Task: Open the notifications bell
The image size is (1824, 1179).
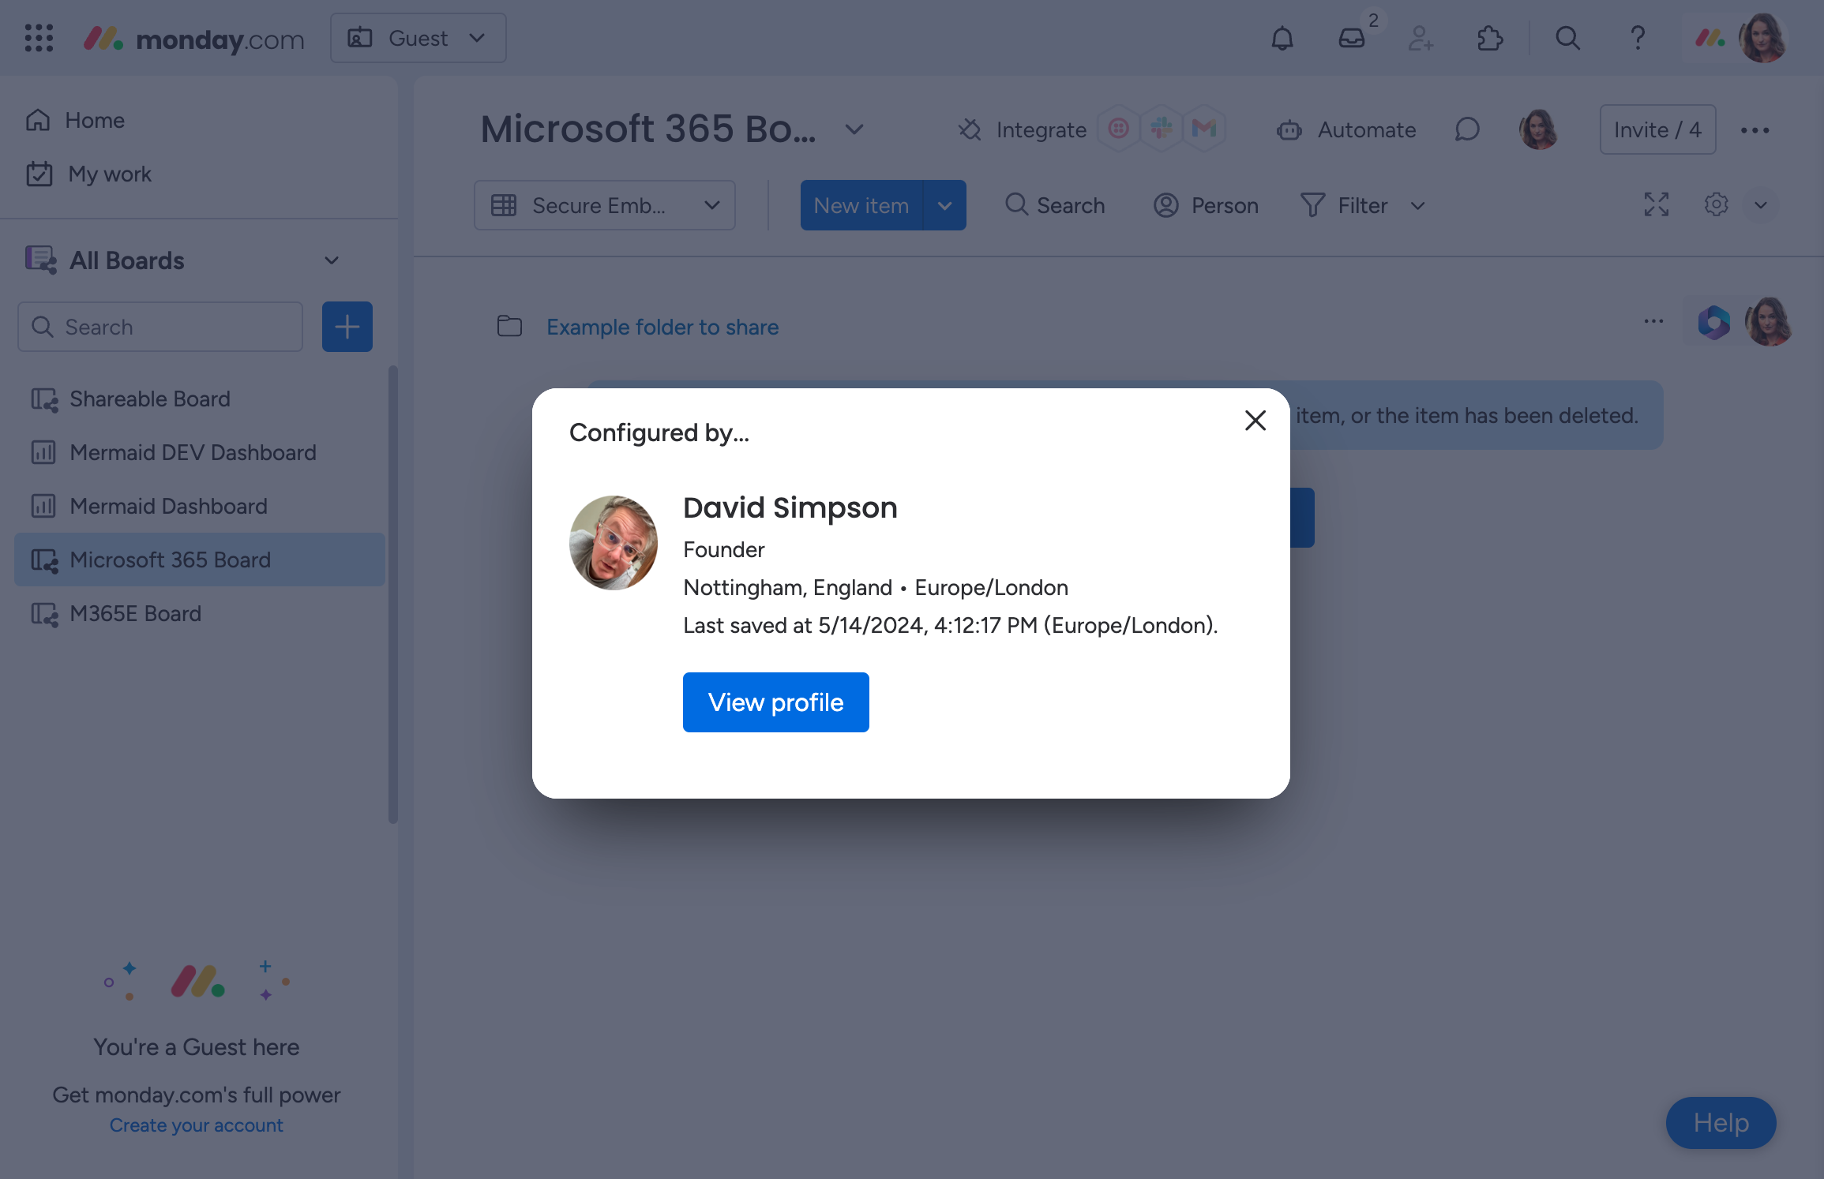Action: point(1282,38)
